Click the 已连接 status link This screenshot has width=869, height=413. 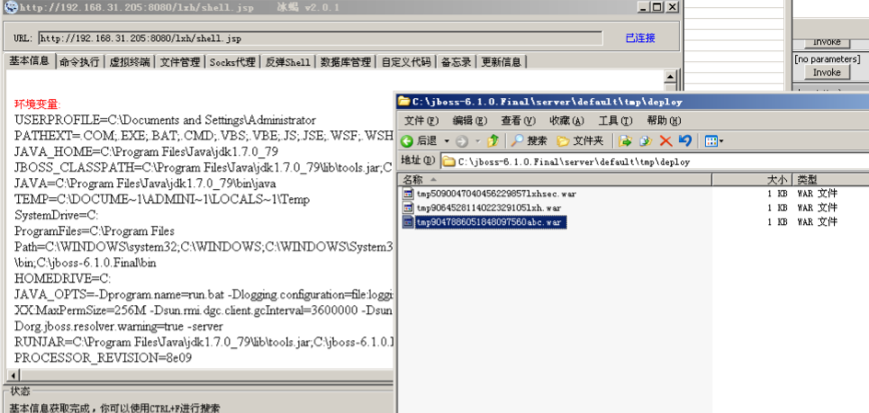[640, 38]
